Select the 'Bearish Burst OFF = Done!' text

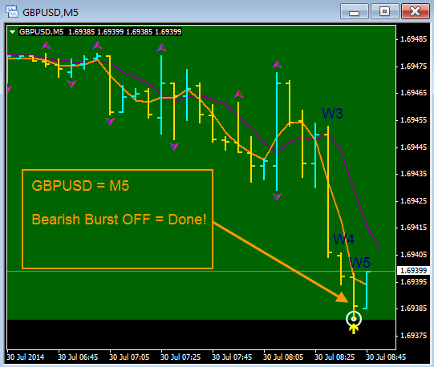click(x=120, y=220)
